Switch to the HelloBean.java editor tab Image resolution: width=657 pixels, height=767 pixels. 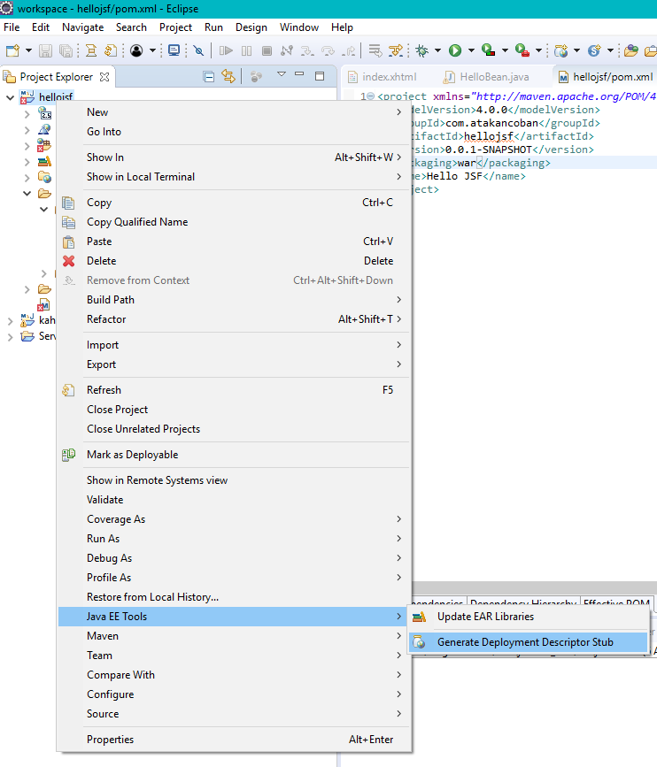486,77
